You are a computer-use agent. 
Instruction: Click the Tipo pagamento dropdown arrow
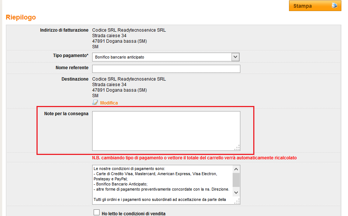[x=235, y=57]
